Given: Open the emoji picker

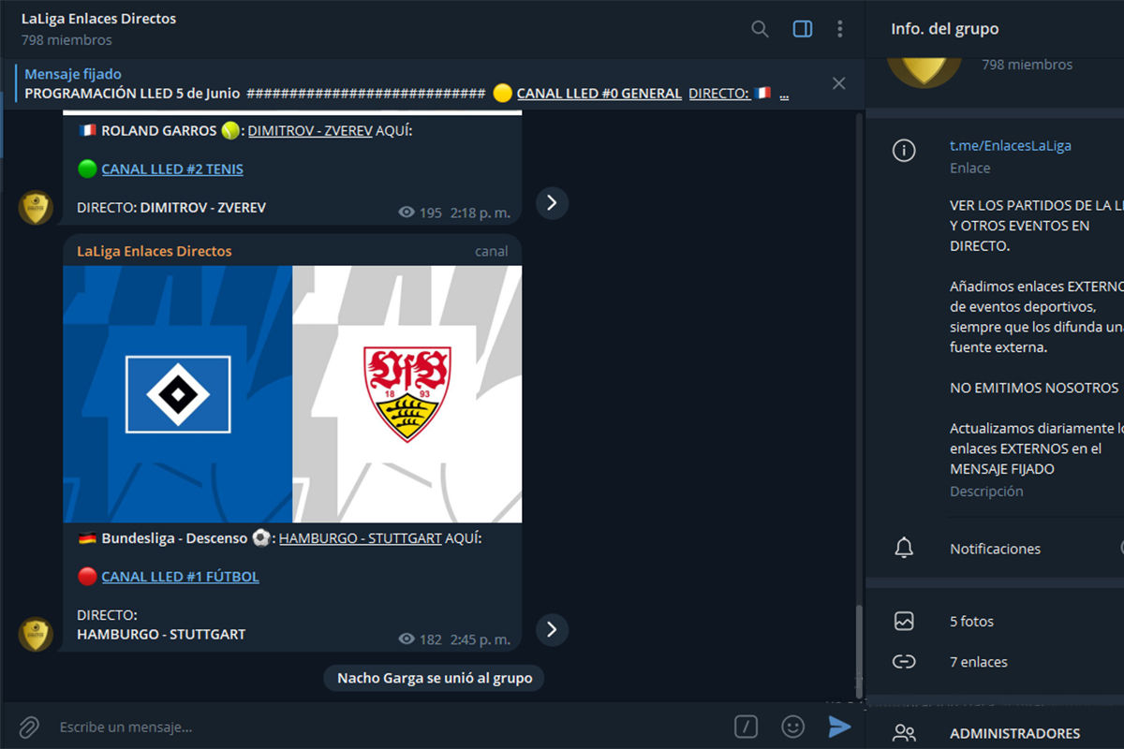Looking at the screenshot, I should pyautogui.click(x=792, y=726).
